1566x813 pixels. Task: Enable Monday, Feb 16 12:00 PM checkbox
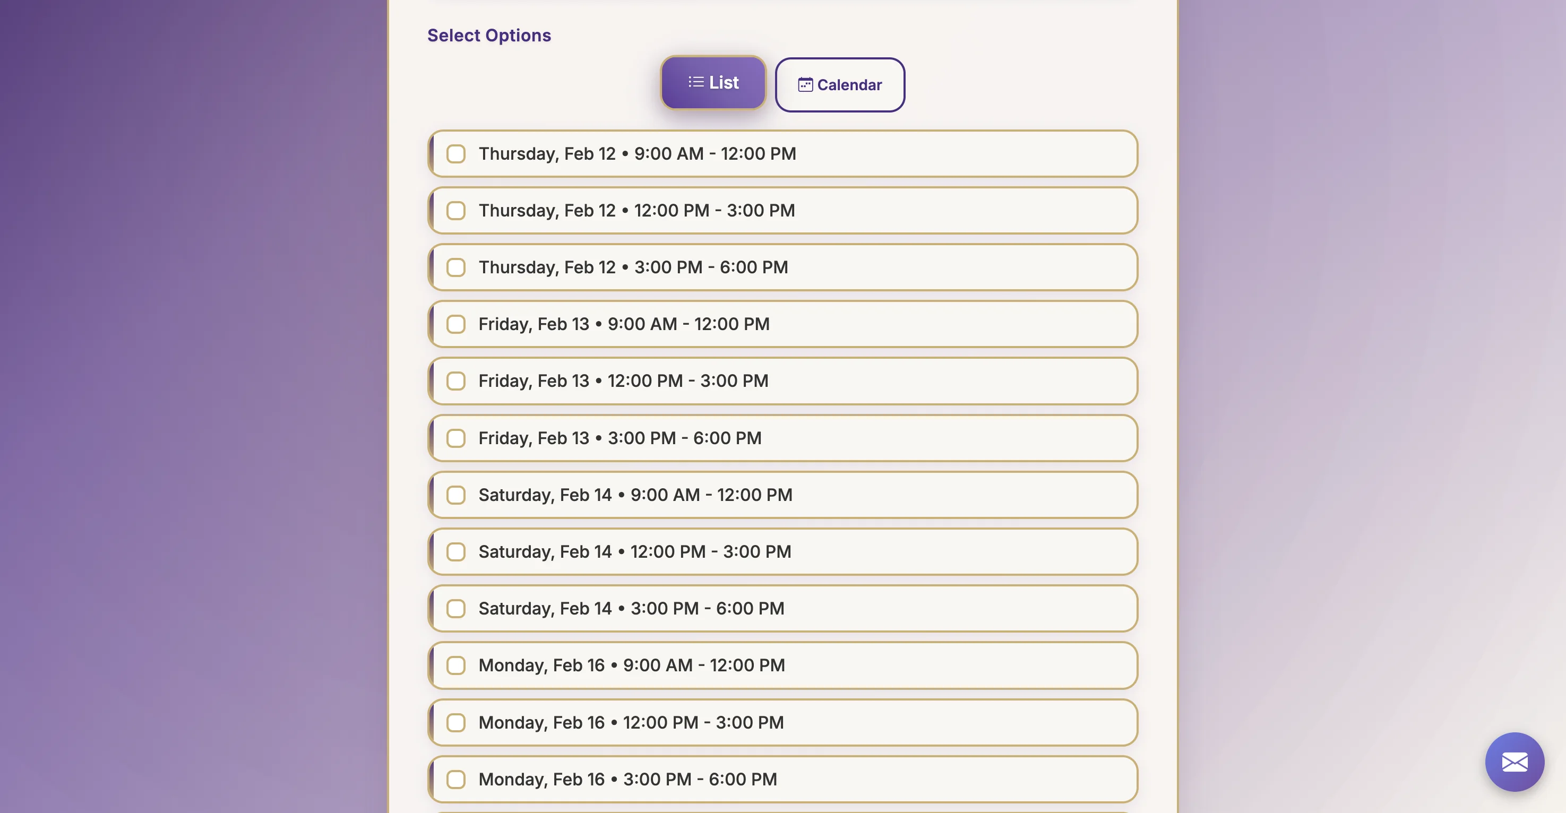click(456, 722)
